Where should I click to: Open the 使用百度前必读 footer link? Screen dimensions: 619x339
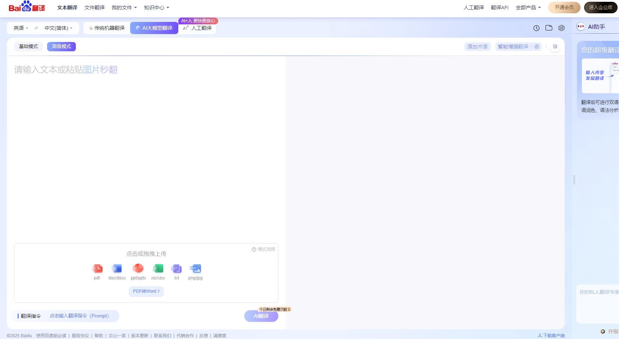pyautogui.click(x=51, y=336)
